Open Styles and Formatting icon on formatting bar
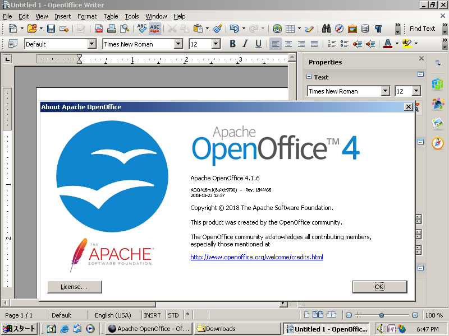The height and width of the screenshot is (336, 449). click(x=12, y=44)
